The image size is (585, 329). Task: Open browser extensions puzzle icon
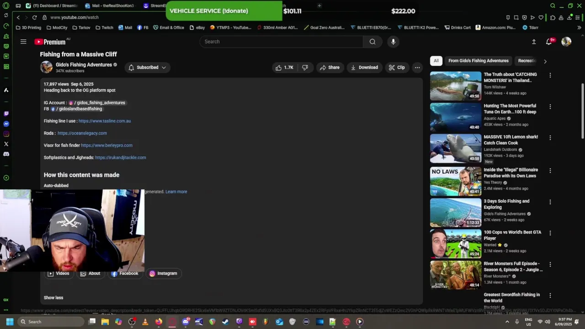(x=553, y=17)
